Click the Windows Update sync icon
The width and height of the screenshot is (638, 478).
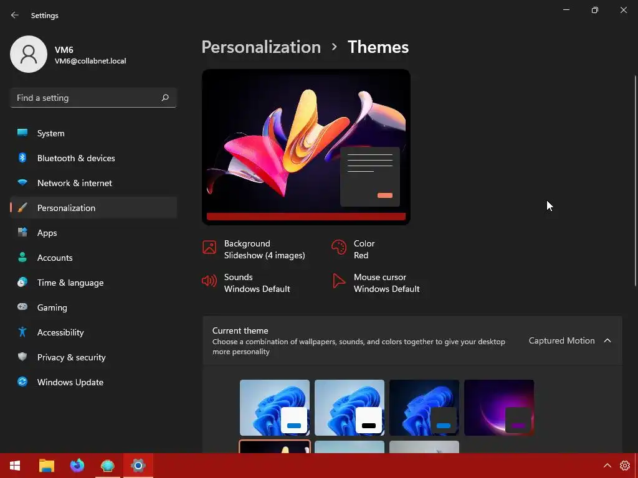click(22, 382)
